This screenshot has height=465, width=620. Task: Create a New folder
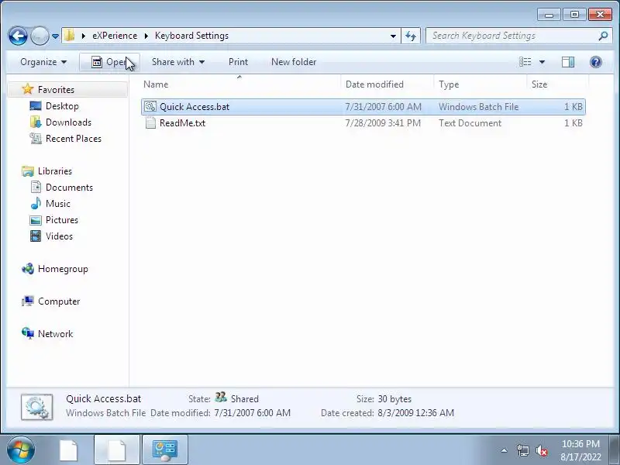(x=294, y=62)
